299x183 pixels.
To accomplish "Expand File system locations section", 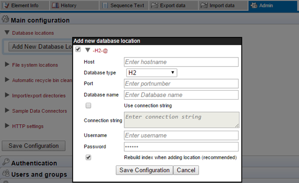I will pos(7,64).
